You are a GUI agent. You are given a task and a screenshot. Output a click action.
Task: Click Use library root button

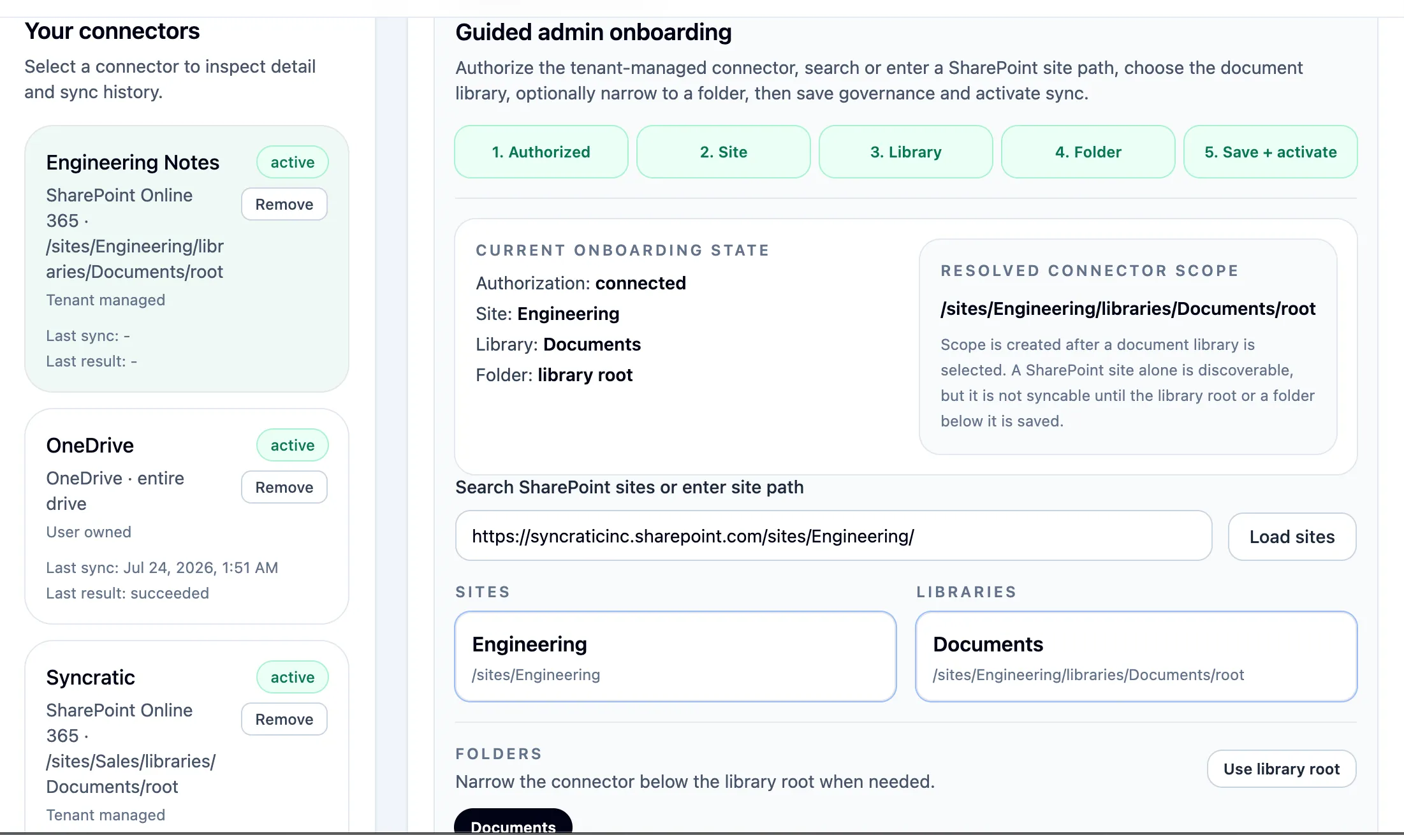click(1282, 769)
